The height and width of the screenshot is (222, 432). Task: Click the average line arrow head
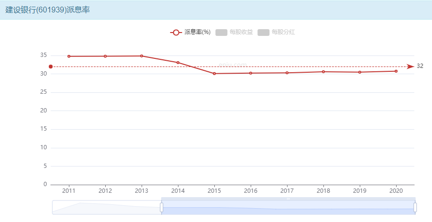tap(410, 67)
